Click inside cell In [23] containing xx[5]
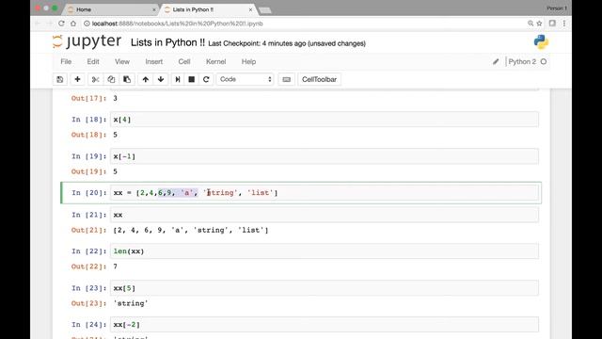This screenshot has height=339, width=602. [x=324, y=288]
